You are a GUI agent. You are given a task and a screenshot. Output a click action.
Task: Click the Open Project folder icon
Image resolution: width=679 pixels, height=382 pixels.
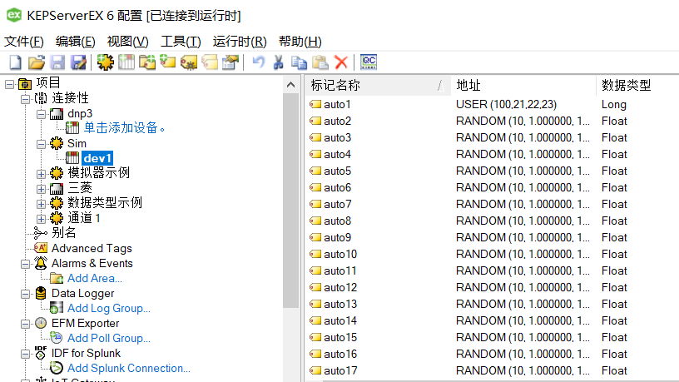pyautogui.click(x=37, y=62)
